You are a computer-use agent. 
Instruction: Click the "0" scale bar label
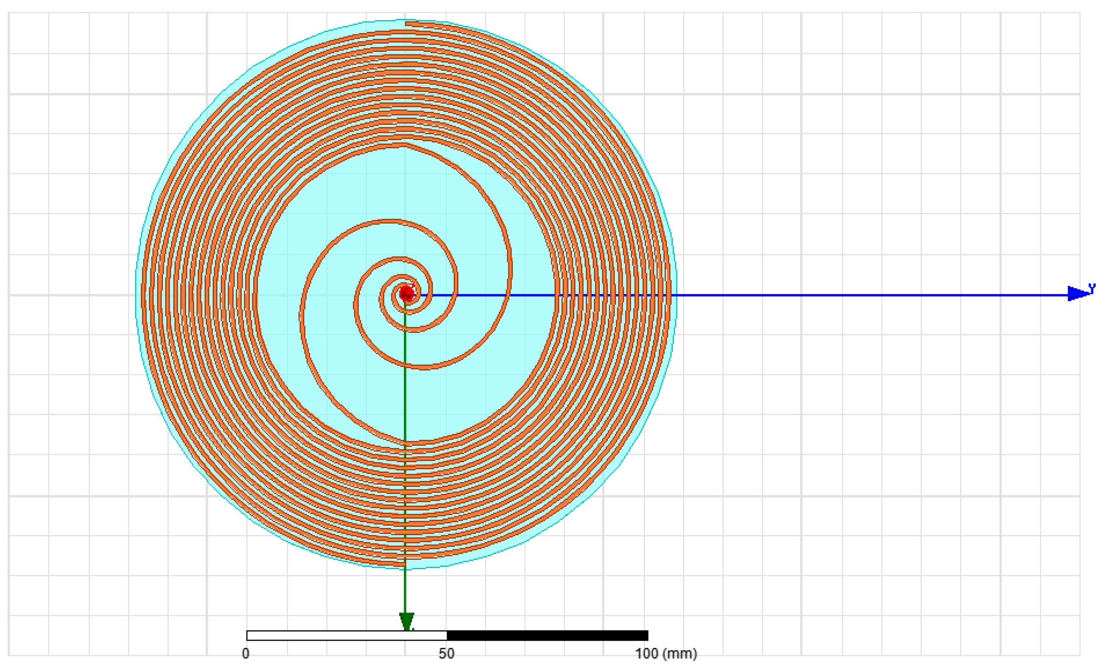(x=246, y=654)
